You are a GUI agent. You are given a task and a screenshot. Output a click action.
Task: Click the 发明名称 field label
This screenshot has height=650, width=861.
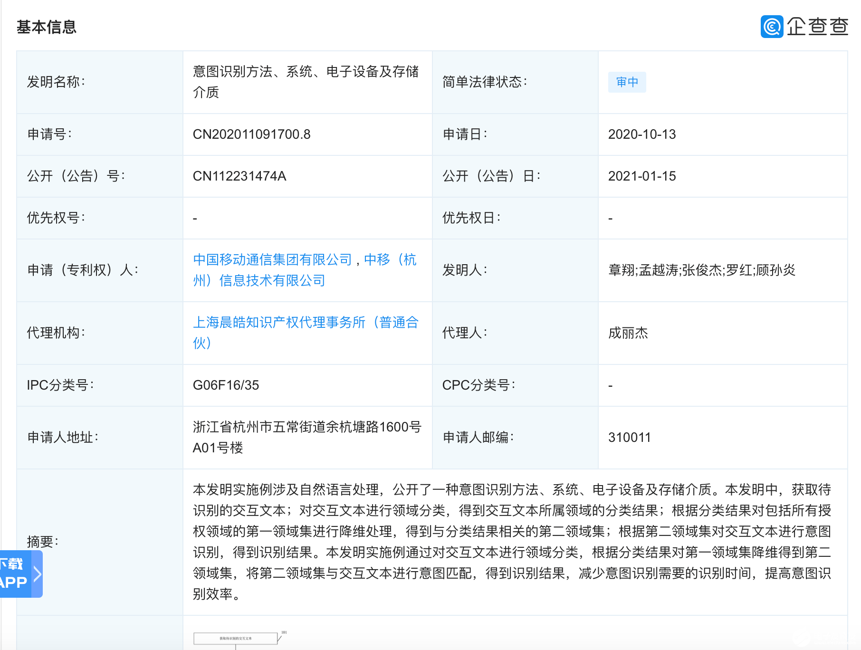pyautogui.click(x=56, y=82)
